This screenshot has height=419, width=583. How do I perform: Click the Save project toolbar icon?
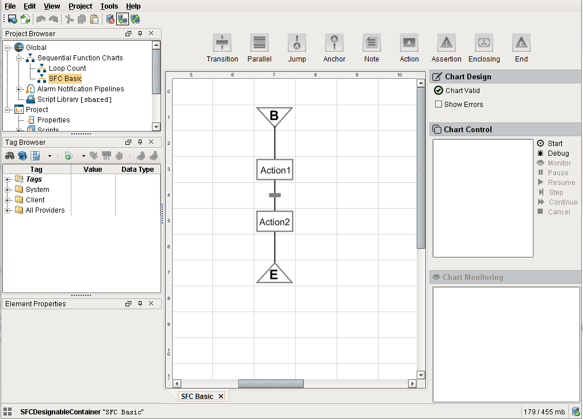tap(12, 19)
